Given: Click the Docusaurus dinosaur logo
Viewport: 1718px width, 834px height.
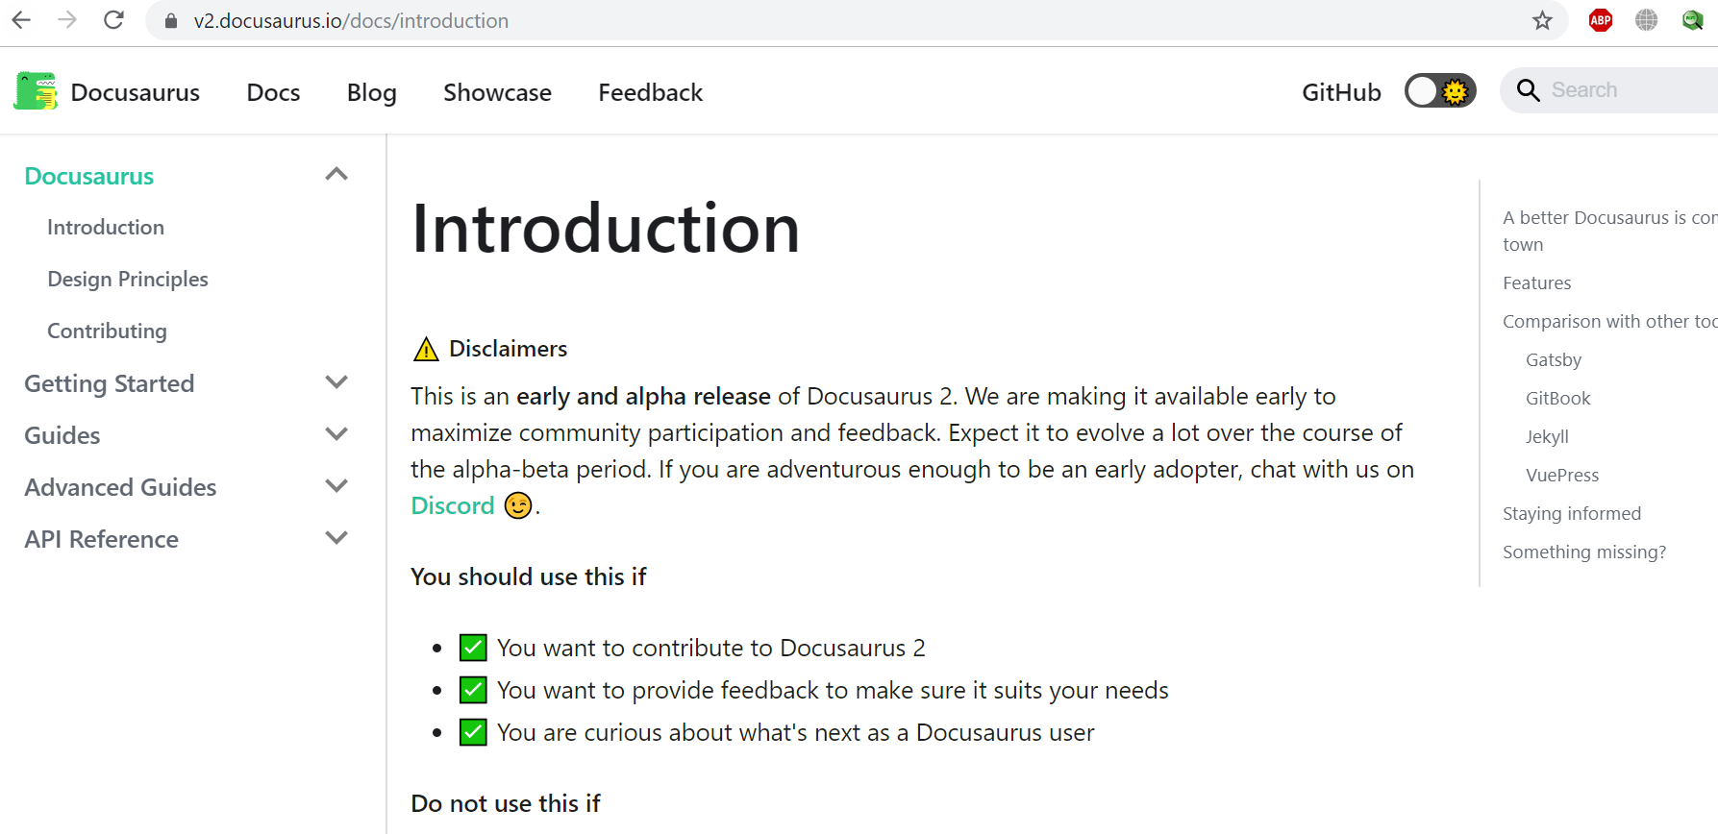Looking at the screenshot, I should (x=36, y=91).
